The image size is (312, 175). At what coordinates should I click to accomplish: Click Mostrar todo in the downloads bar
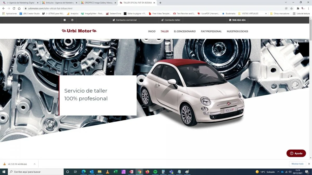297,164
